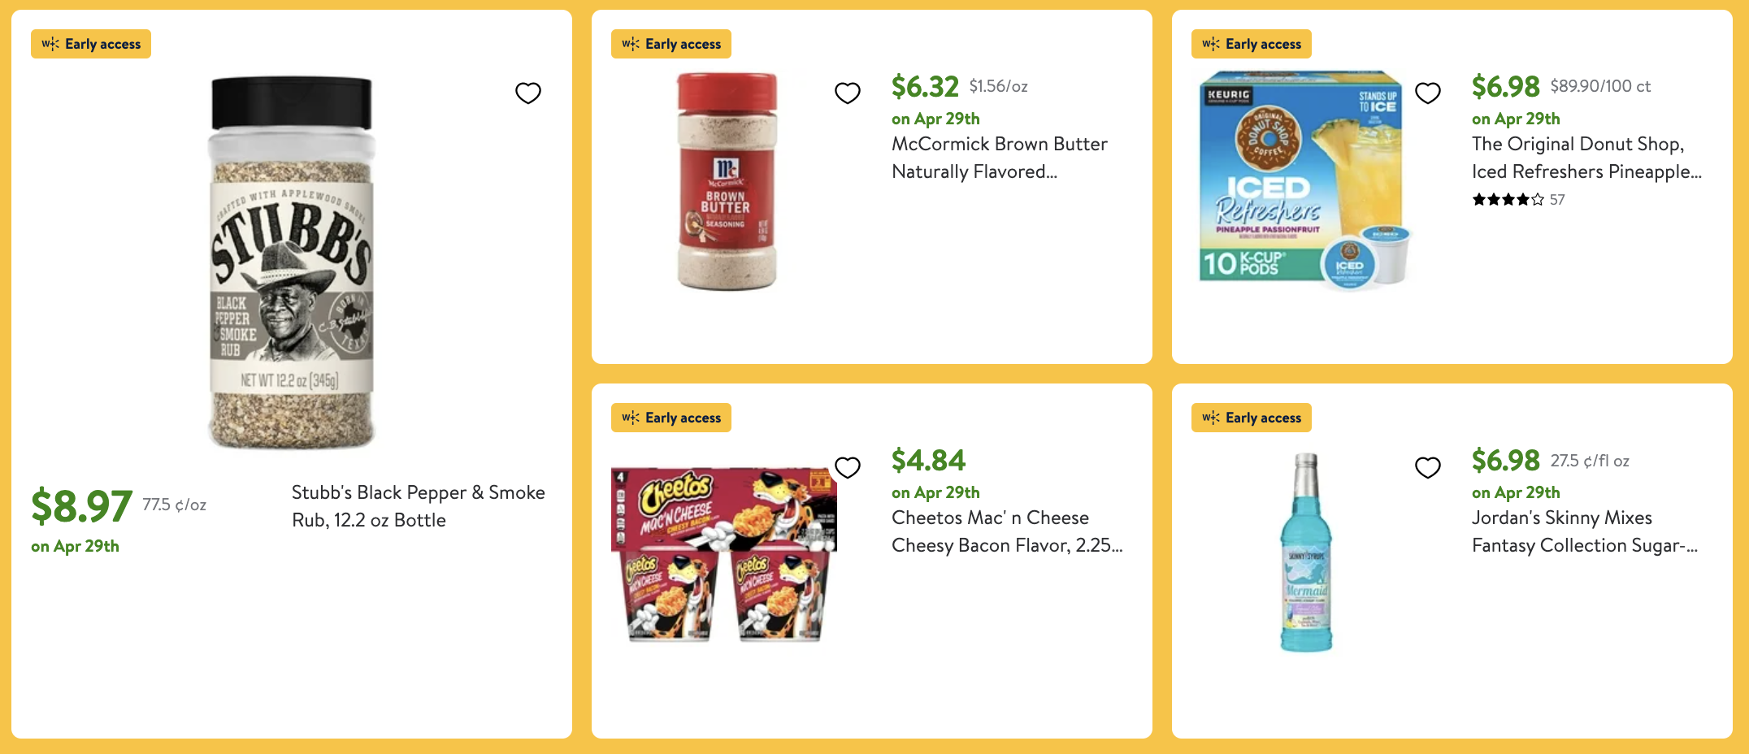1749x754 pixels.
Task: Open Cheetos Mac' n Cheese product link
Action: point(1006,531)
